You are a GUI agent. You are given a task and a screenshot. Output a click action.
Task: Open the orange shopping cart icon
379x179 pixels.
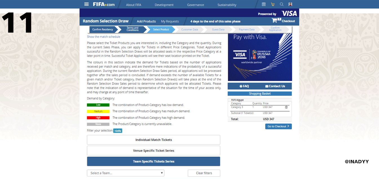(x=272, y=4)
